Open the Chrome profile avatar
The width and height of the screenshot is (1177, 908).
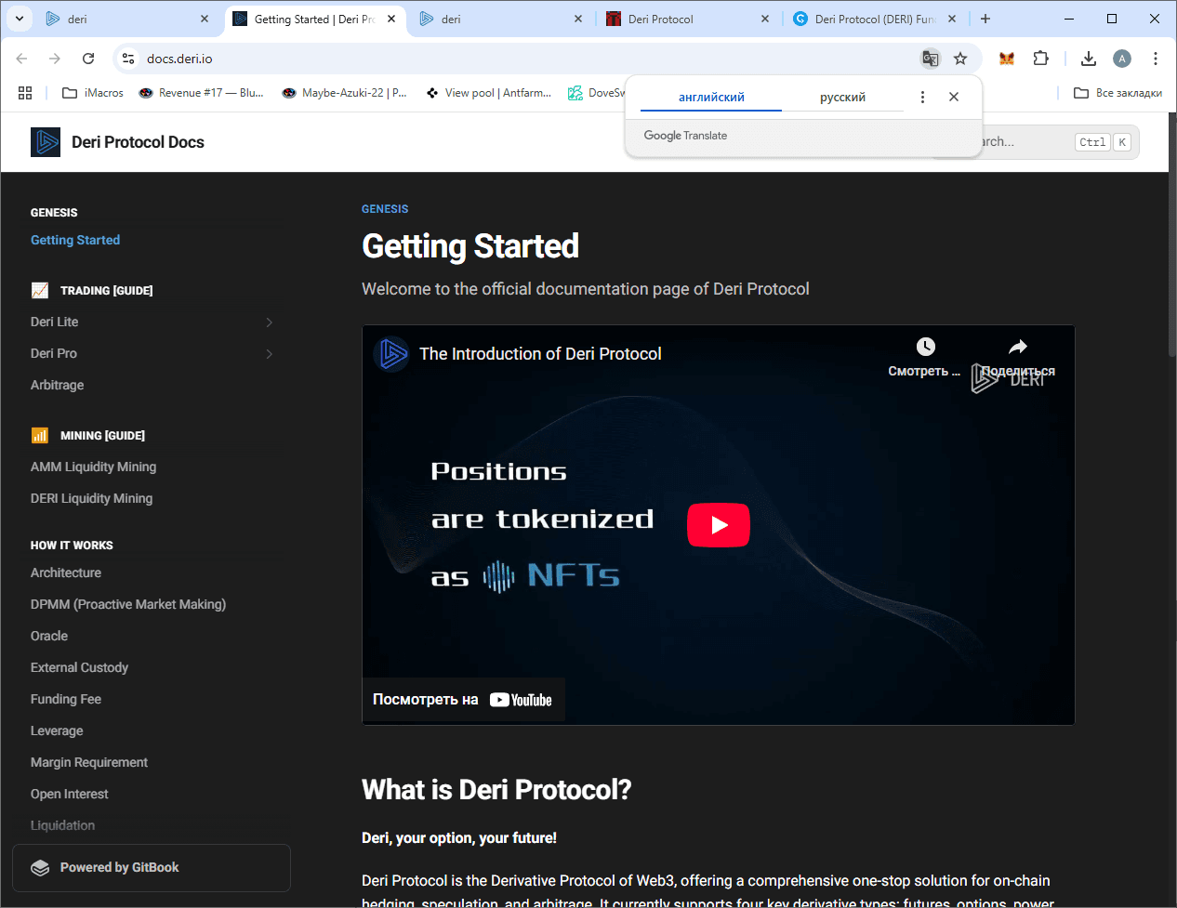[1122, 59]
